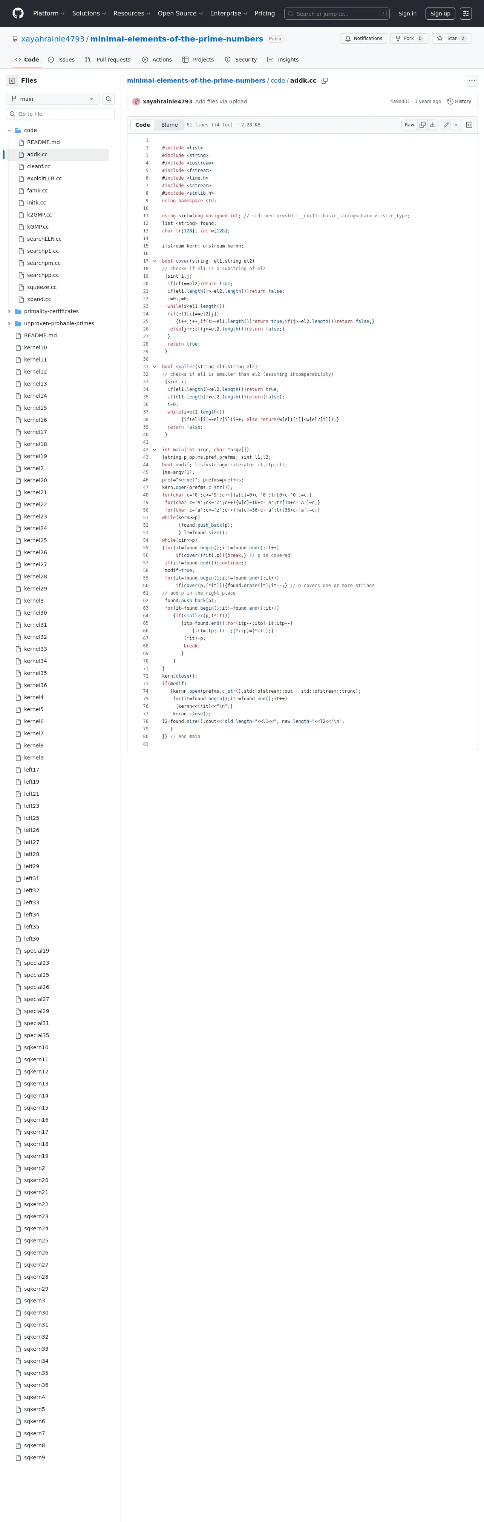The height and width of the screenshot is (1522, 484).
Task: Click the xayahrainie4793 avatar image
Action: pos(136,101)
